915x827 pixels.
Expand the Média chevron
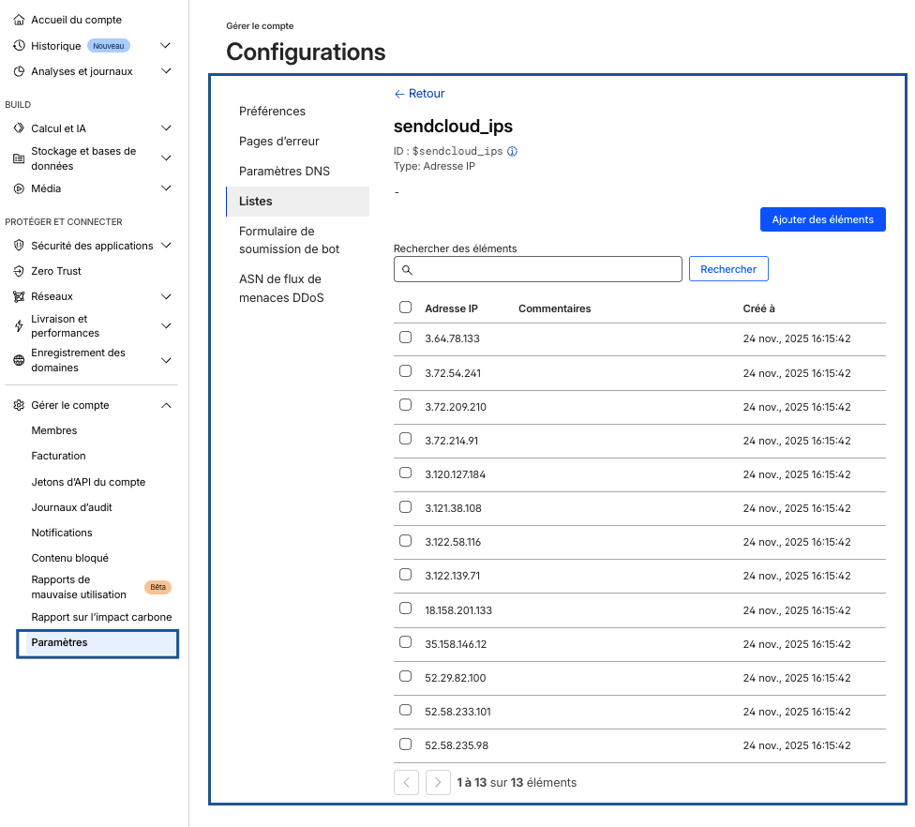coord(166,188)
